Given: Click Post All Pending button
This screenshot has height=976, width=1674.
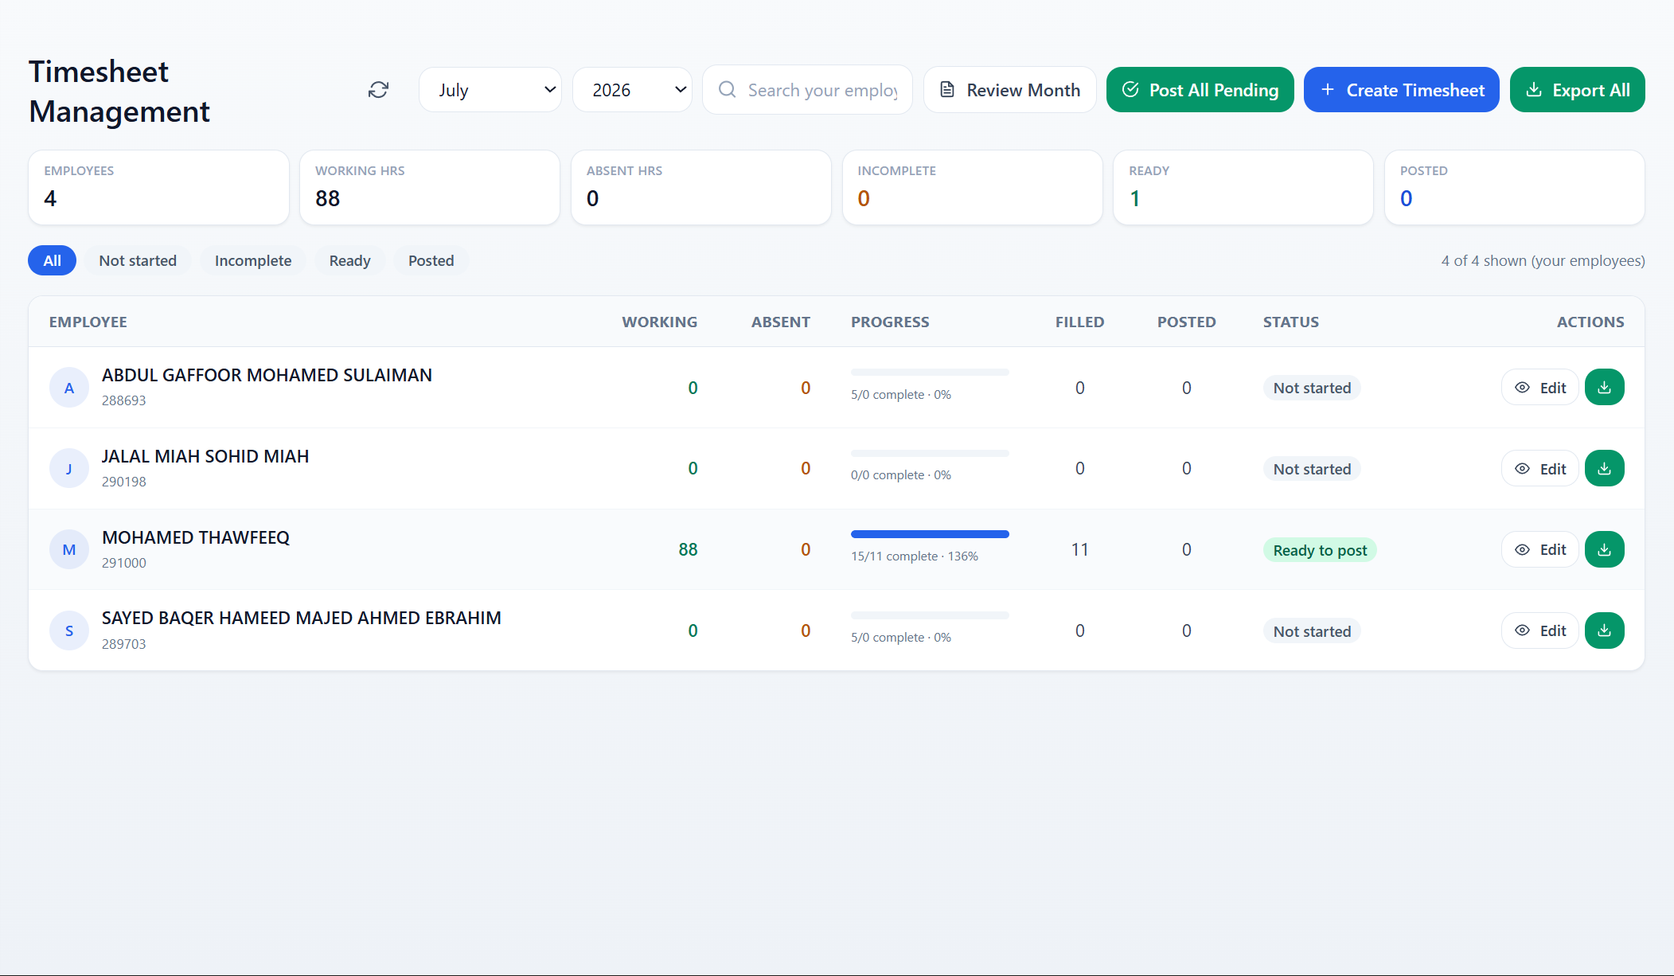Looking at the screenshot, I should pyautogui.click(x=1200, y=90).
